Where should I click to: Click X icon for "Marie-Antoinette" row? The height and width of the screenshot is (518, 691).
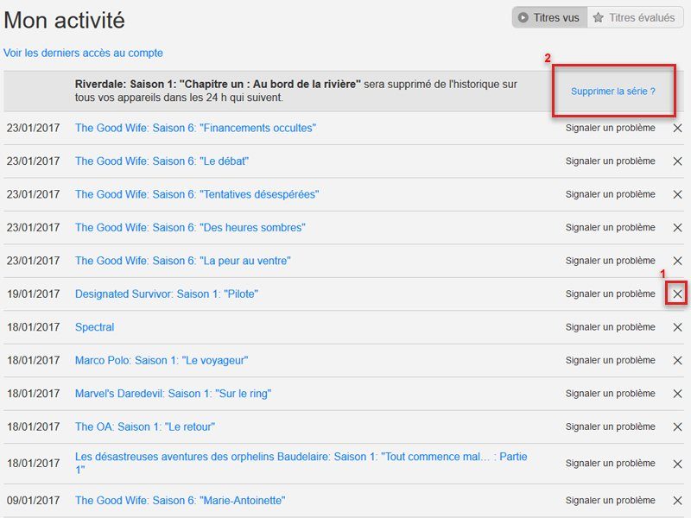677,501
